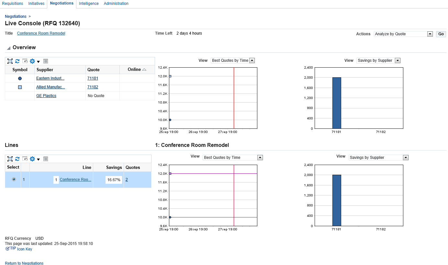
Task: Reset the Lines table view
Action: pyautogui.click(x=25, y=159)
